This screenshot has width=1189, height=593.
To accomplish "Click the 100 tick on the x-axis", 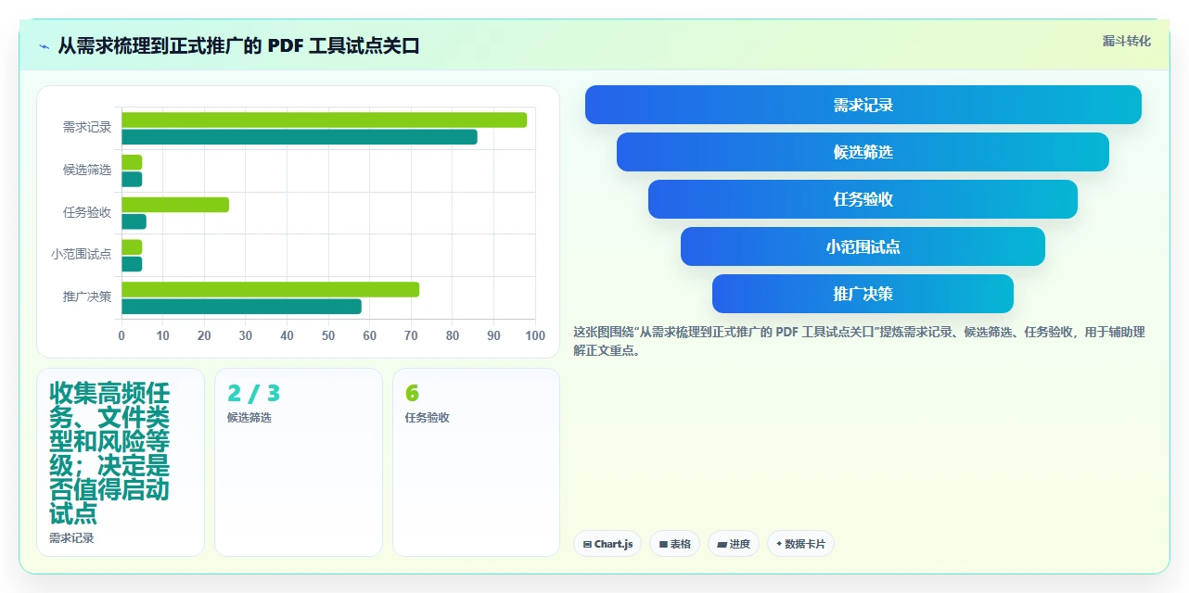I will tap(535, 336).
